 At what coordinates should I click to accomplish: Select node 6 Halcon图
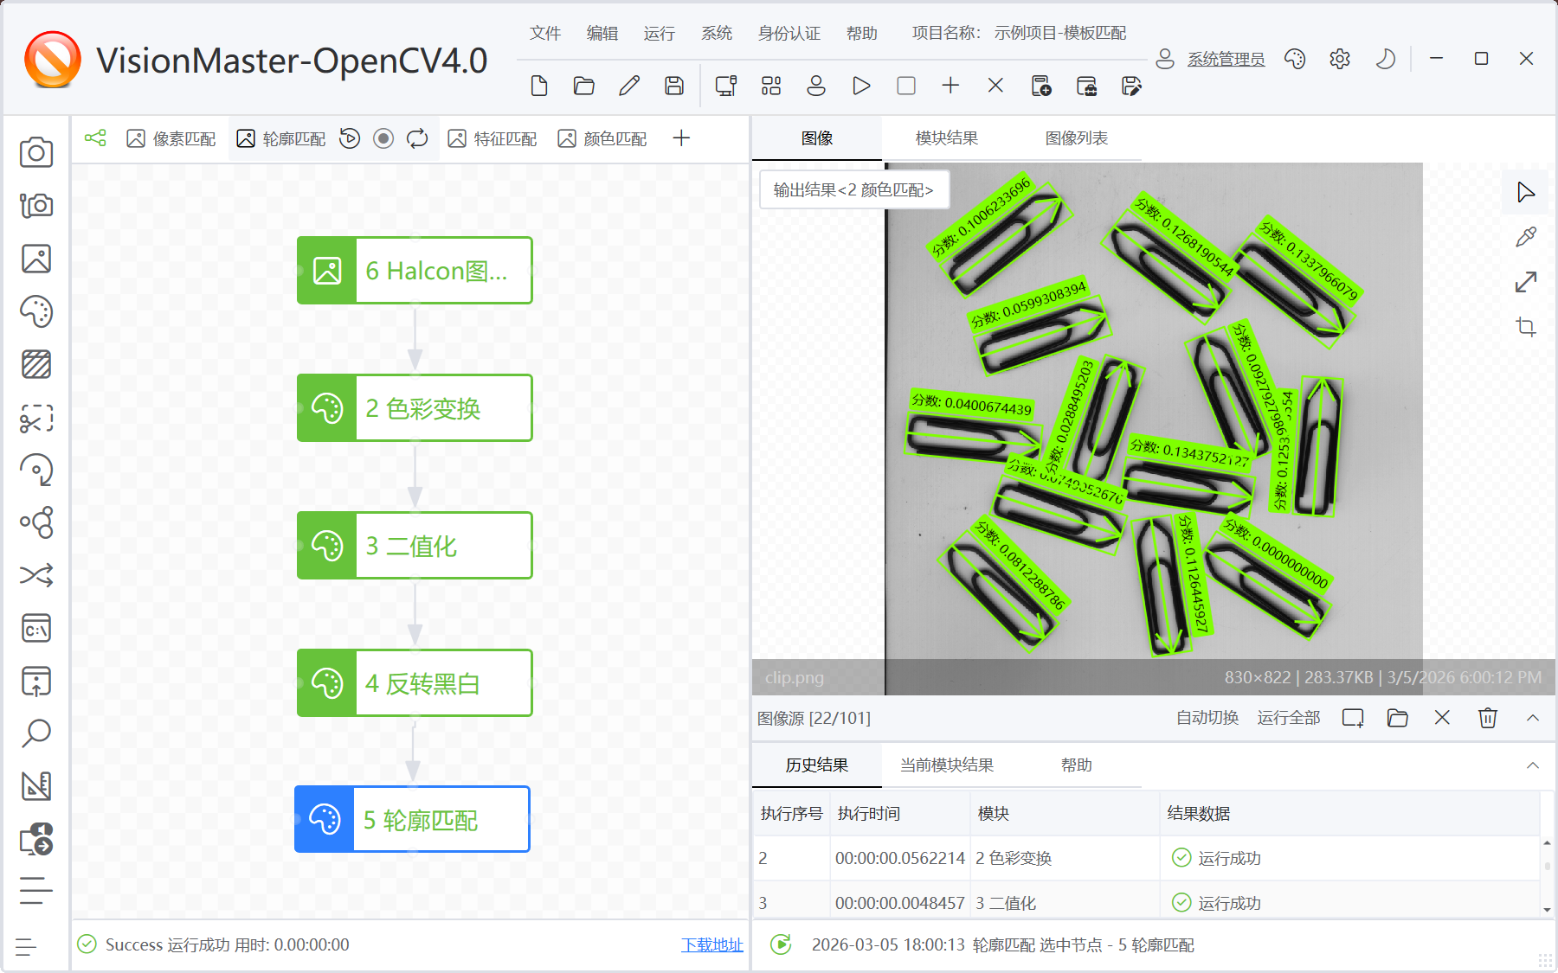pos(415,271)
